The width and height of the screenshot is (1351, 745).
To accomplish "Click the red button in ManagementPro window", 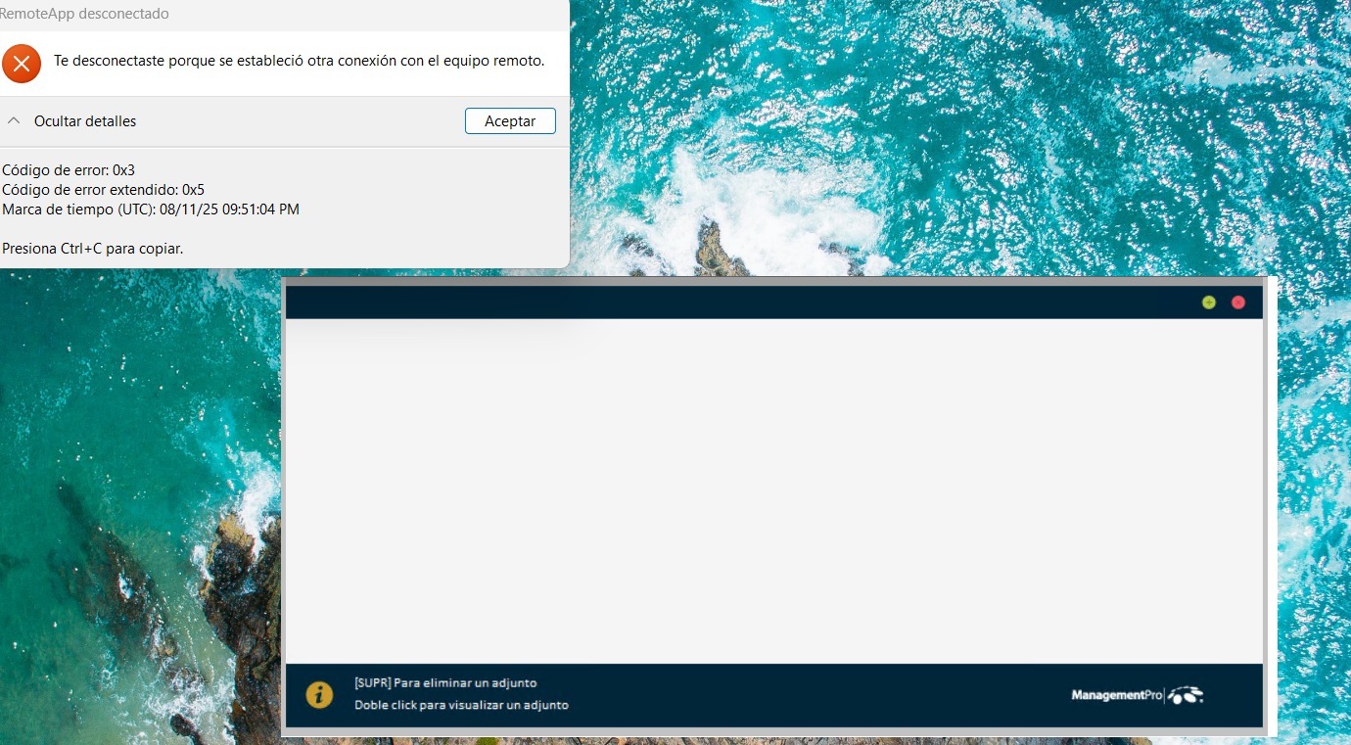I will click(x=1238, y=303).
